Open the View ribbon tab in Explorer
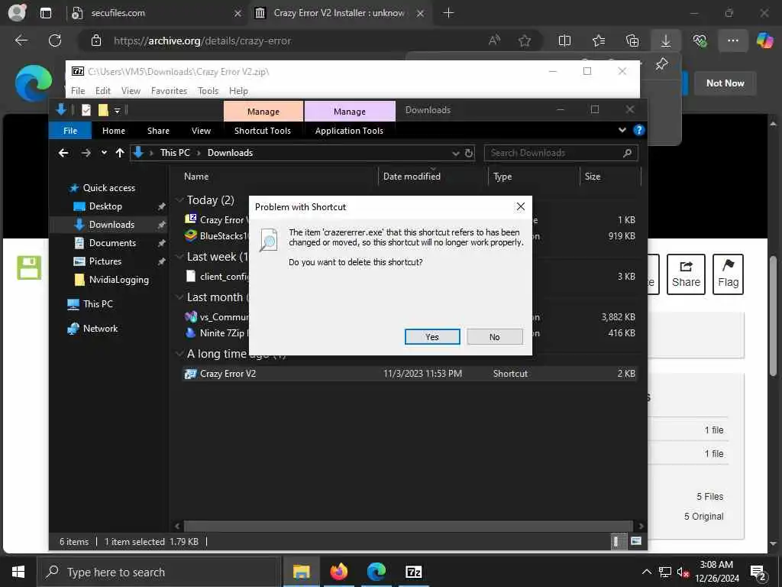This screenshot has width=782, height=587. coord(201,131)
